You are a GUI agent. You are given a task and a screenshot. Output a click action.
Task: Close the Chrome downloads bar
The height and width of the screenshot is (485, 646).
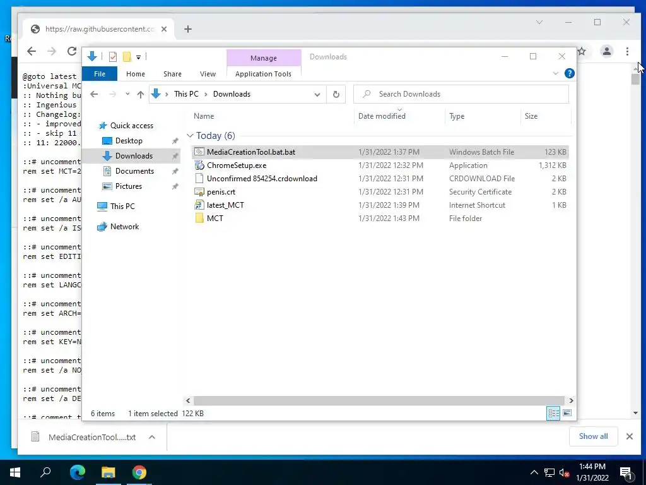click(630, 436)
